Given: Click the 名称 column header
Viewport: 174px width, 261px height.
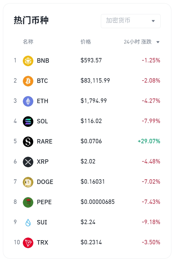Looking at the screenshot, I should click(x=28, y=42).
